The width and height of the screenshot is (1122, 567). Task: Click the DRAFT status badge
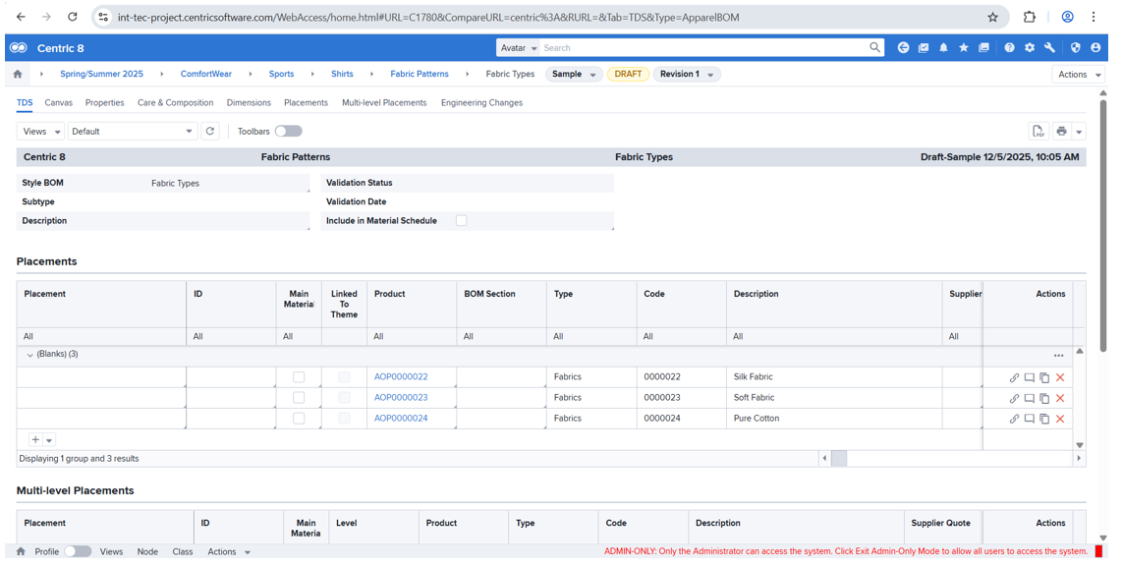(x=628, y=74)
